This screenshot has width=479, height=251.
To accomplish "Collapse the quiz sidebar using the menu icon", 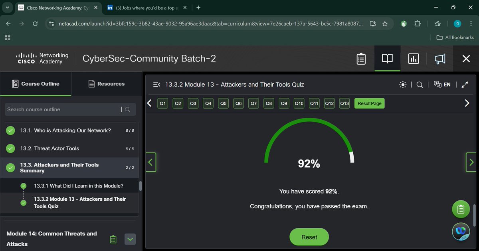I will [x=156, y=84].
